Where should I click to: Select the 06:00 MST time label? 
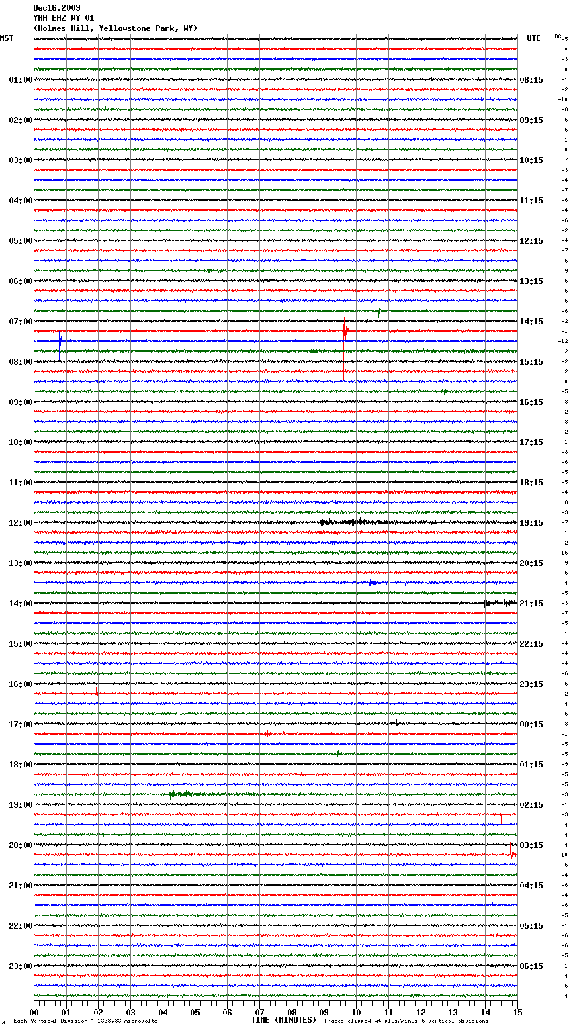(21, 281)
